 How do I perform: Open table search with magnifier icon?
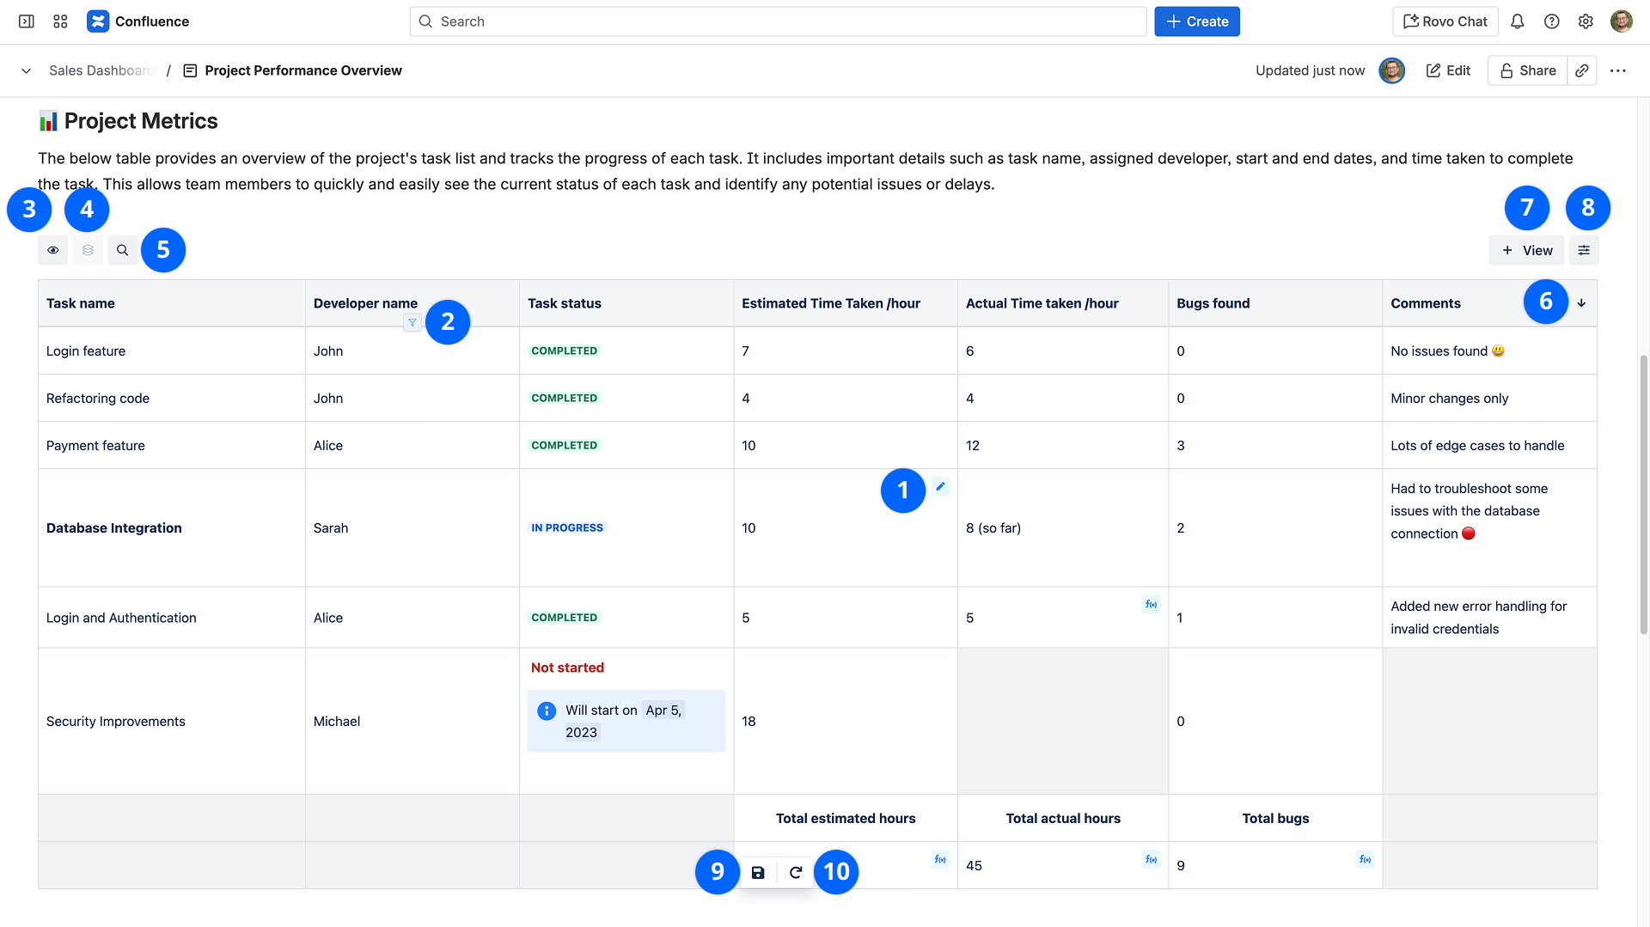coord(123,250)
